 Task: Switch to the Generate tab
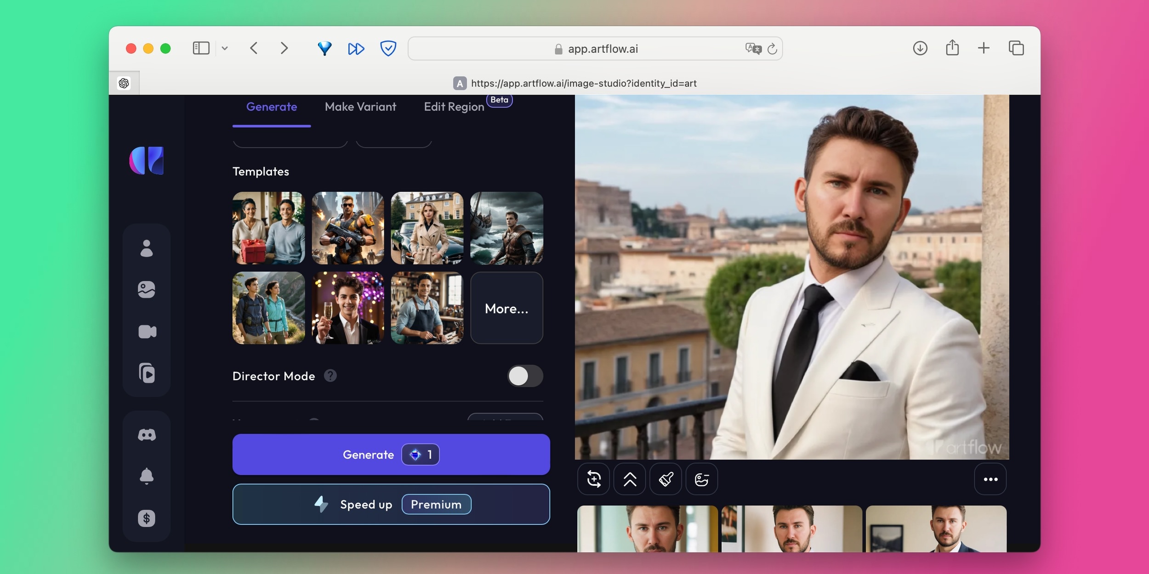272,107
